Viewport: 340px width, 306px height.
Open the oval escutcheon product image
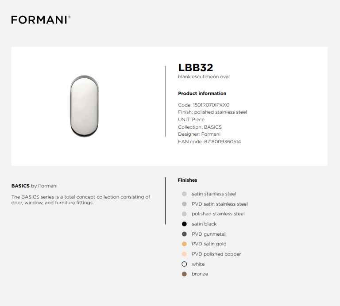tap(85, 106)
